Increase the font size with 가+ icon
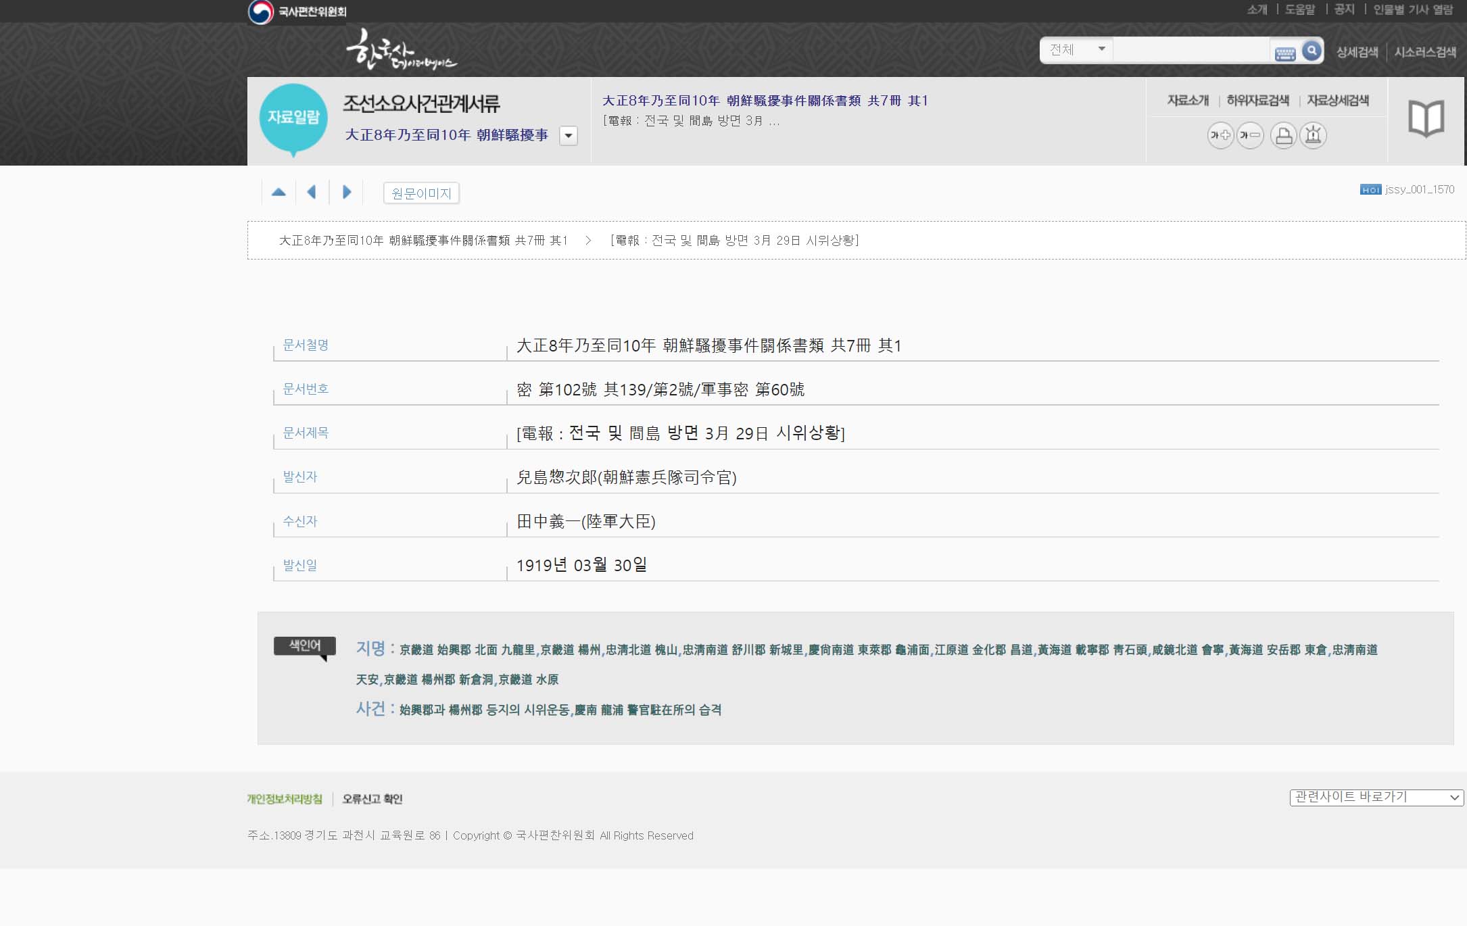 pyautogui.click(x=1220, y=135)
